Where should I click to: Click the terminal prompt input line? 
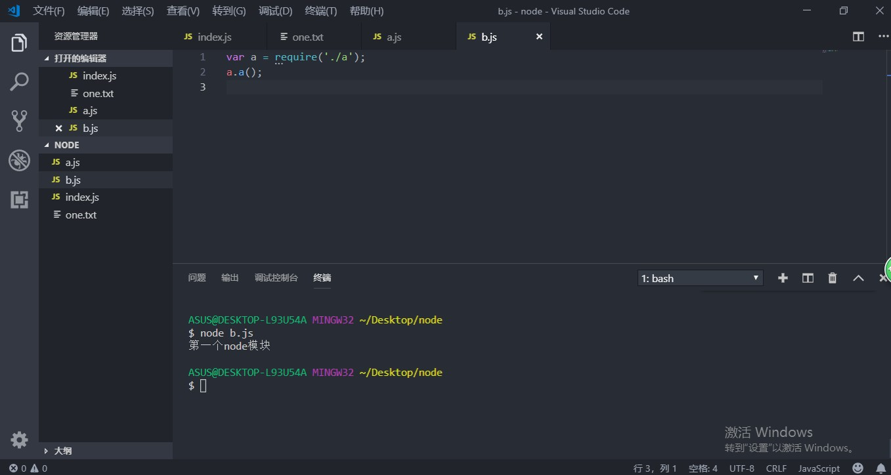(x=198, y=386)
